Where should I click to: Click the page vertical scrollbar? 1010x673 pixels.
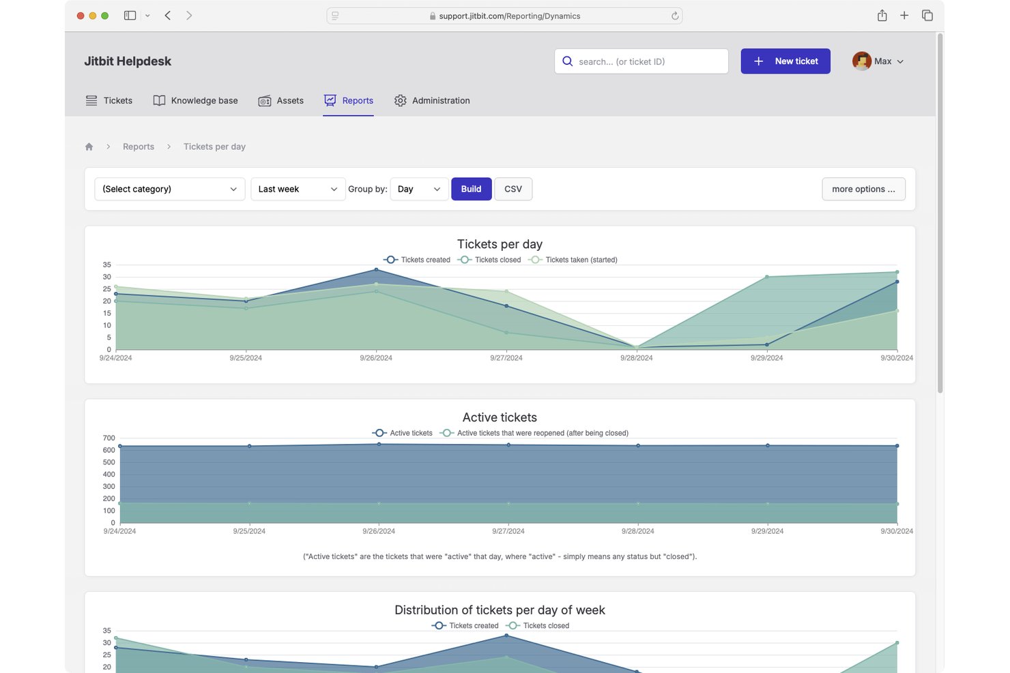pos(940,213)
